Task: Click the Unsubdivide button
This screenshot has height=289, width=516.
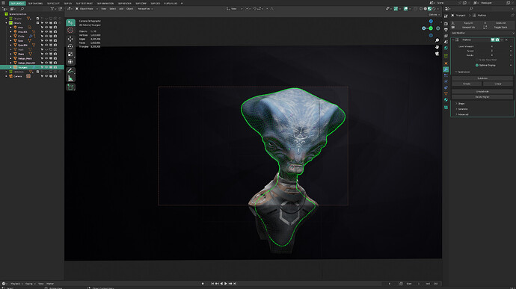Action: [x=482, y=91]
